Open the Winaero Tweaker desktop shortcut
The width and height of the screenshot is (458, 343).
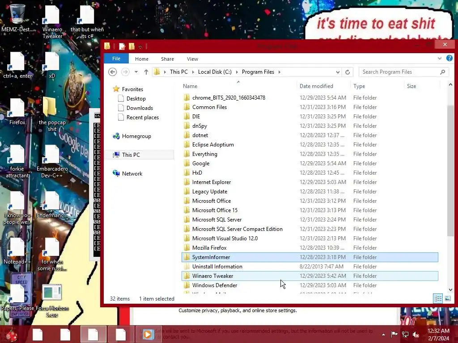52,21
